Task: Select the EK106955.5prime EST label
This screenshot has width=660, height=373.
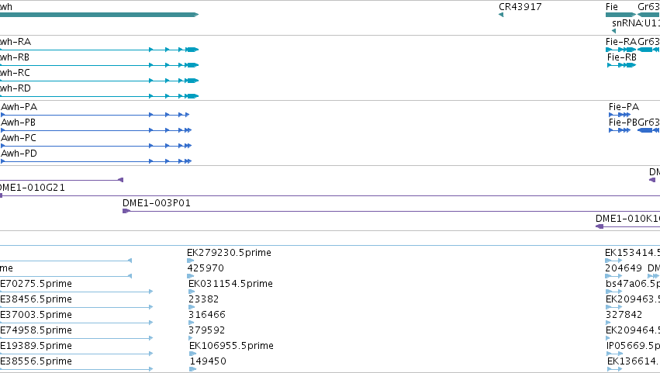Action: click(232, 346)
